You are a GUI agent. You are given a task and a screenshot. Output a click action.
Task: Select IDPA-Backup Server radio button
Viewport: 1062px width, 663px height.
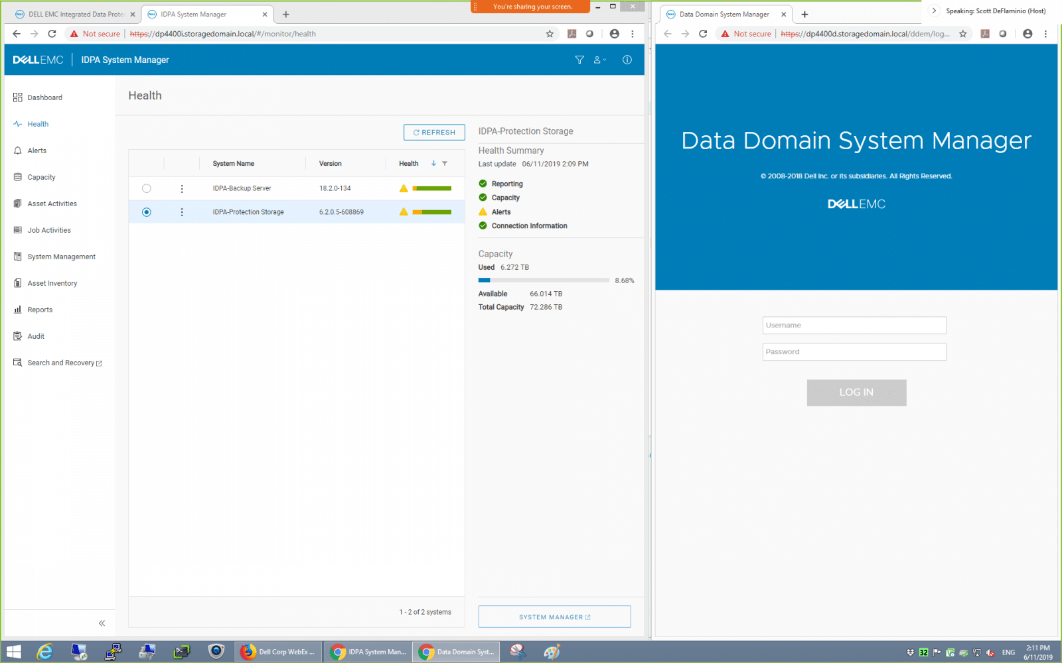(147, 188)
